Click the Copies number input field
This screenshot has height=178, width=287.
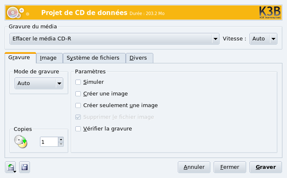coord(49,142)
